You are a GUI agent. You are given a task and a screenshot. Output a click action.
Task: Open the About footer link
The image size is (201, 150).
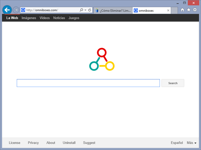pyautogui.click(x=51, y=143)
